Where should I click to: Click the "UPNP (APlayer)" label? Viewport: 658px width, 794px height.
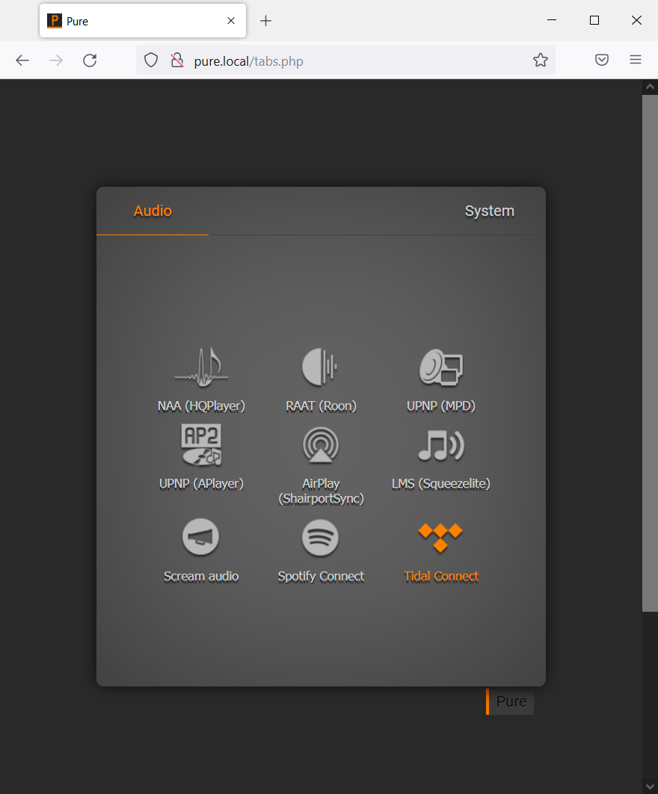pyautogui.click(x=201, y=483)
